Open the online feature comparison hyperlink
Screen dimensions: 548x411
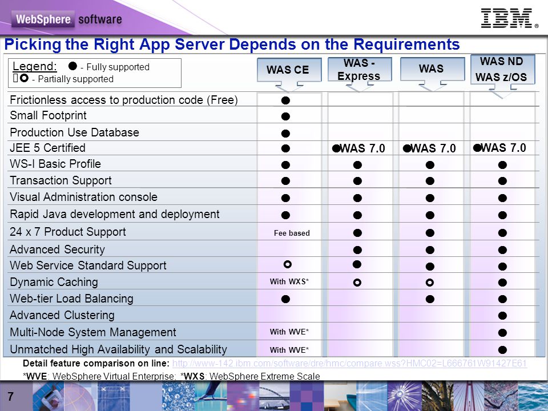pos(349,364)
